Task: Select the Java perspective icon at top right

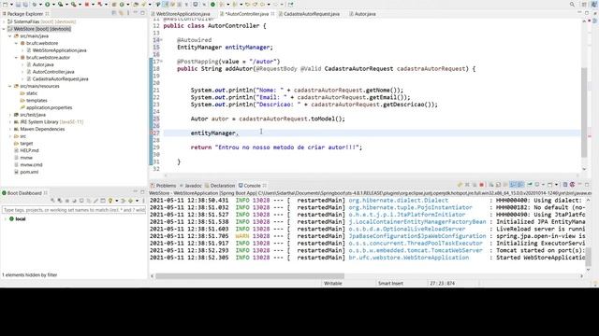Action: tap(594, 4)
